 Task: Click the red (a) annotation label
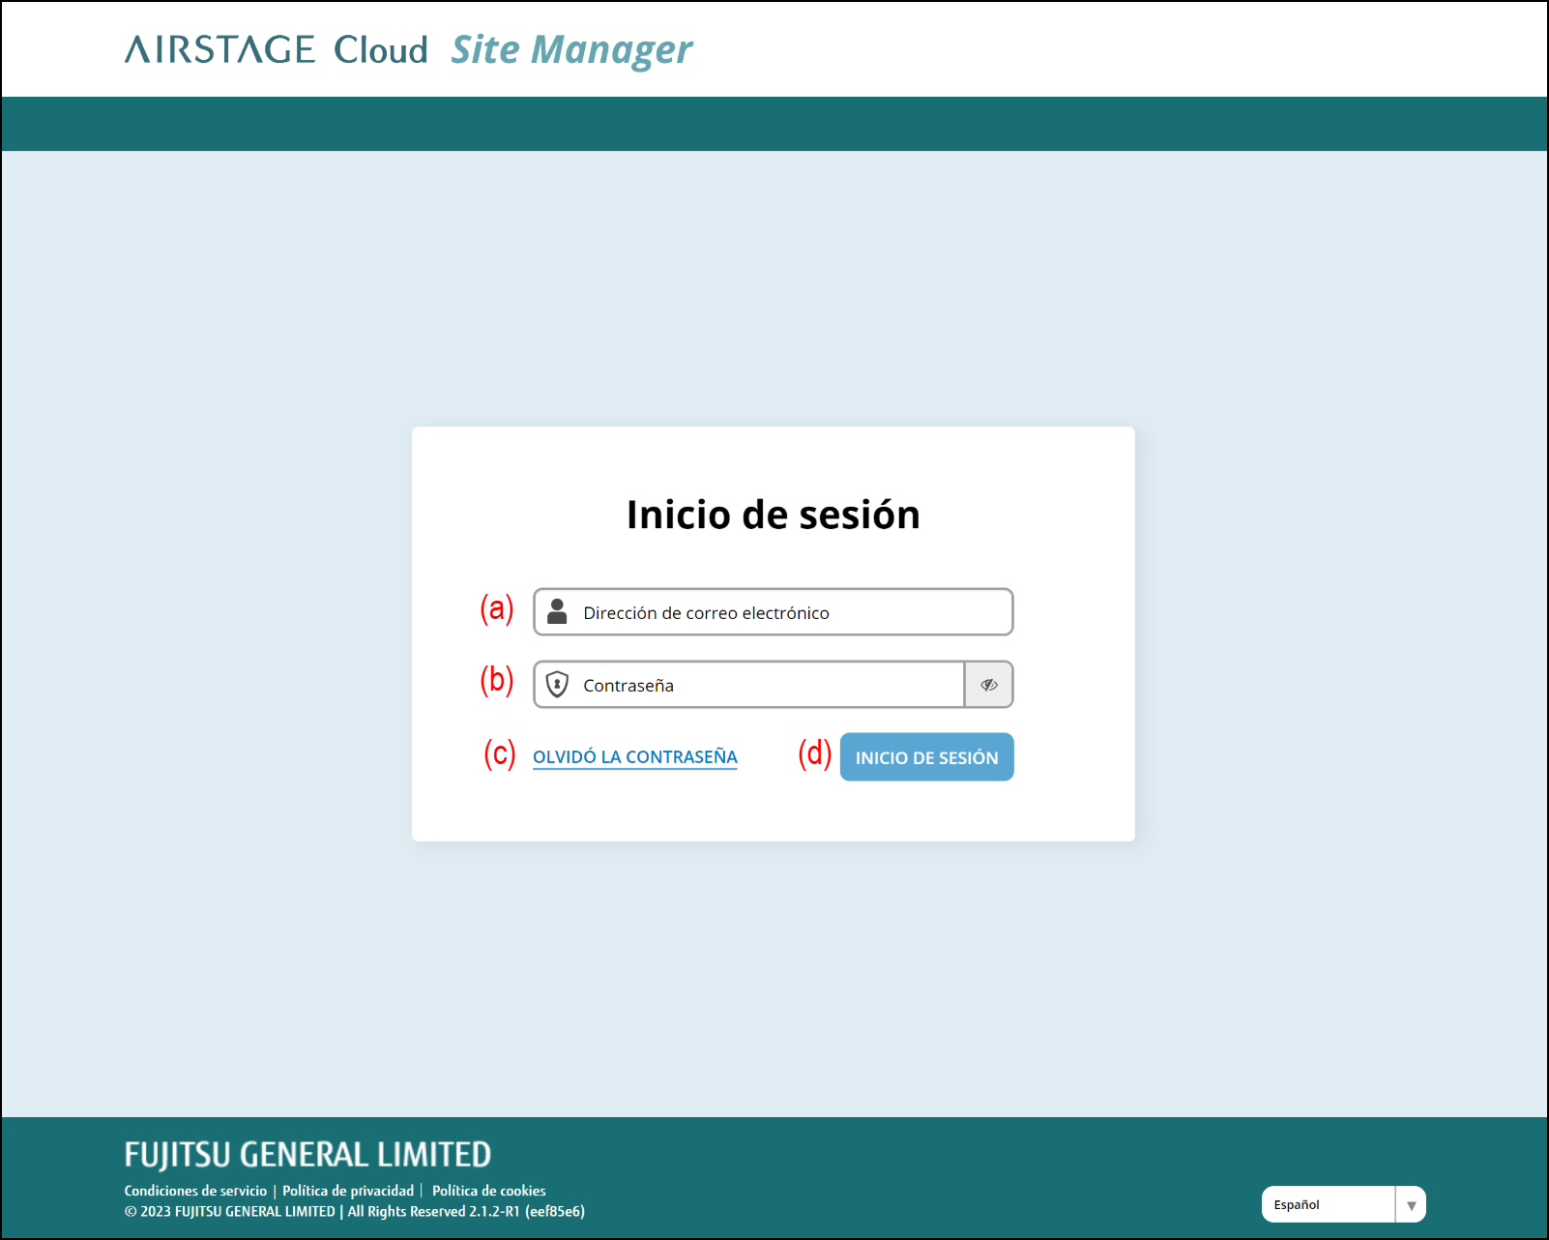[x=497, y=608]
